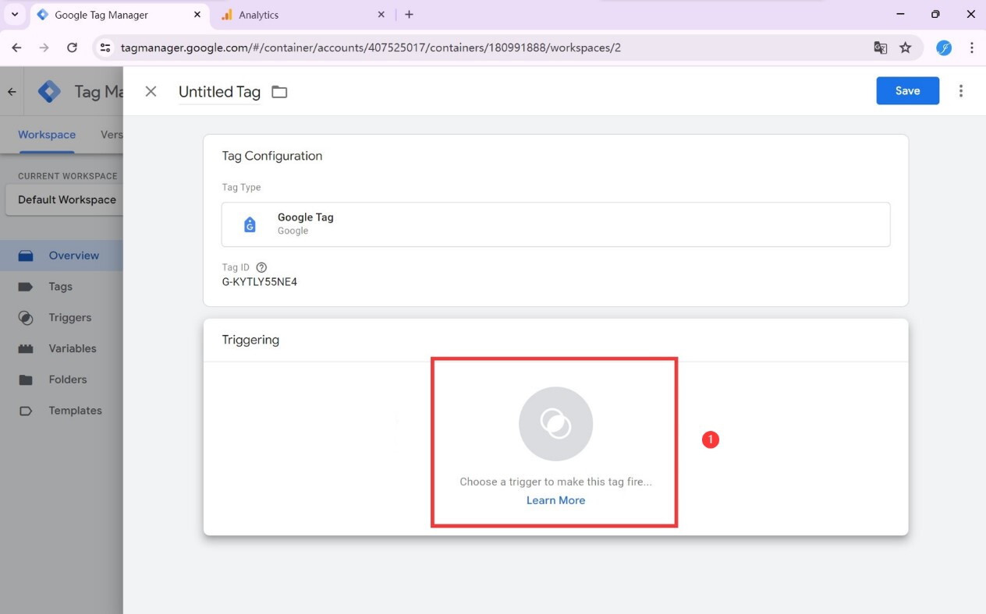This screenshot has width=986, height=614.
Task: Click the Triggering heading
Action: [250, 340]
